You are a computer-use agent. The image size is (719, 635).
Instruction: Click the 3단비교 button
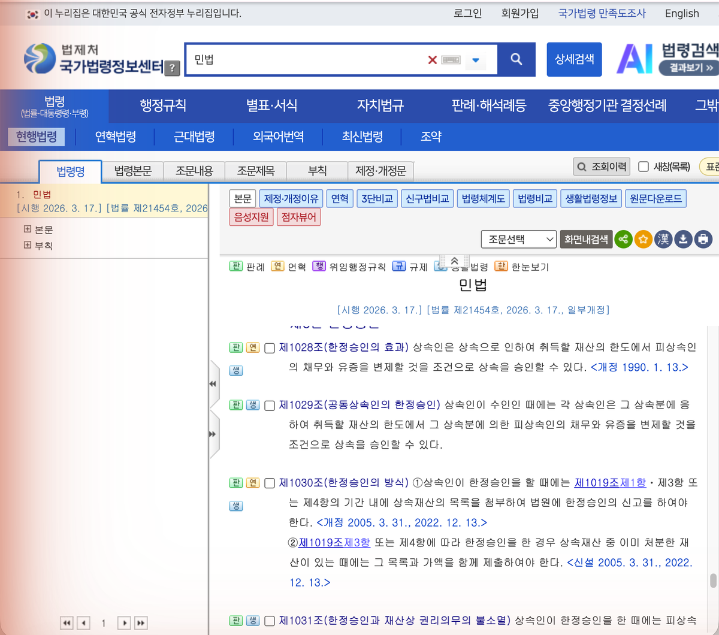pos(377,198)
